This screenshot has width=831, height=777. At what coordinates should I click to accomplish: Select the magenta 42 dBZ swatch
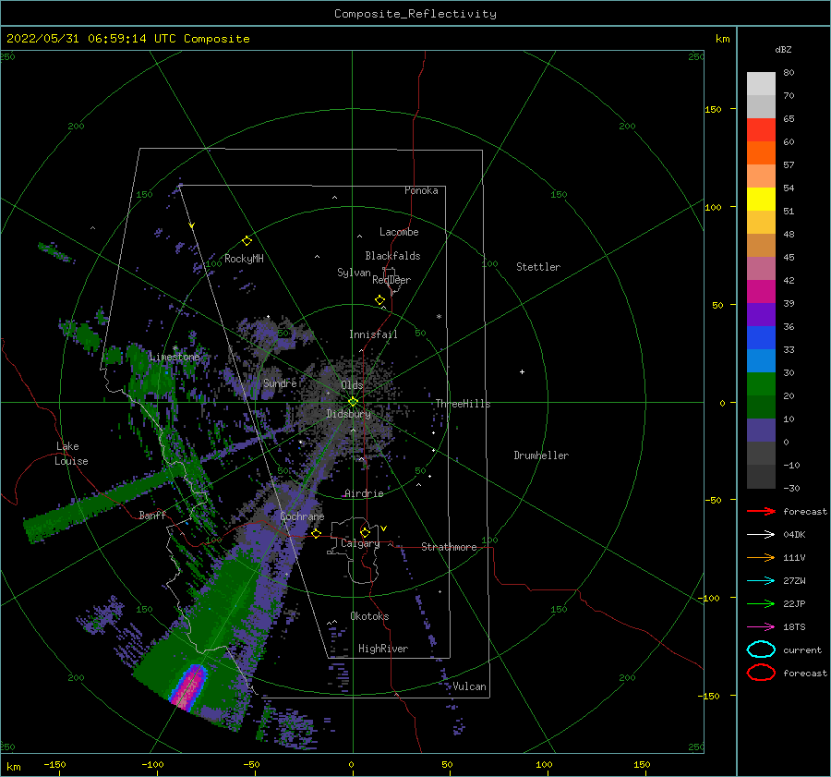761,291
